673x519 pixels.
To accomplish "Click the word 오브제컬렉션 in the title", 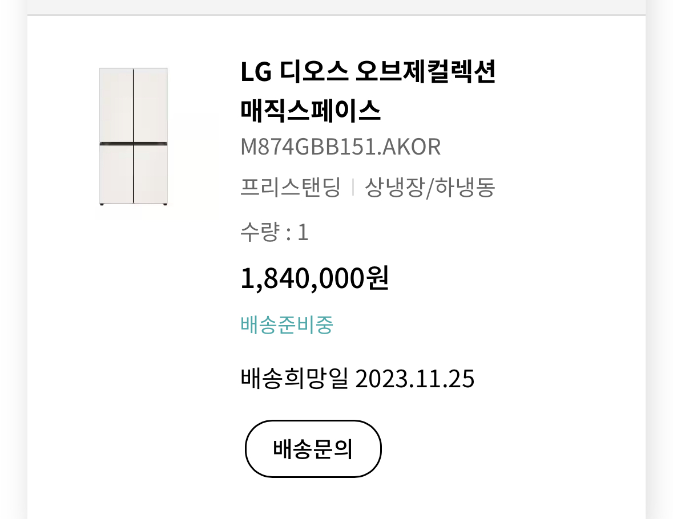I will pyautogui.click(x=426, y=71).
